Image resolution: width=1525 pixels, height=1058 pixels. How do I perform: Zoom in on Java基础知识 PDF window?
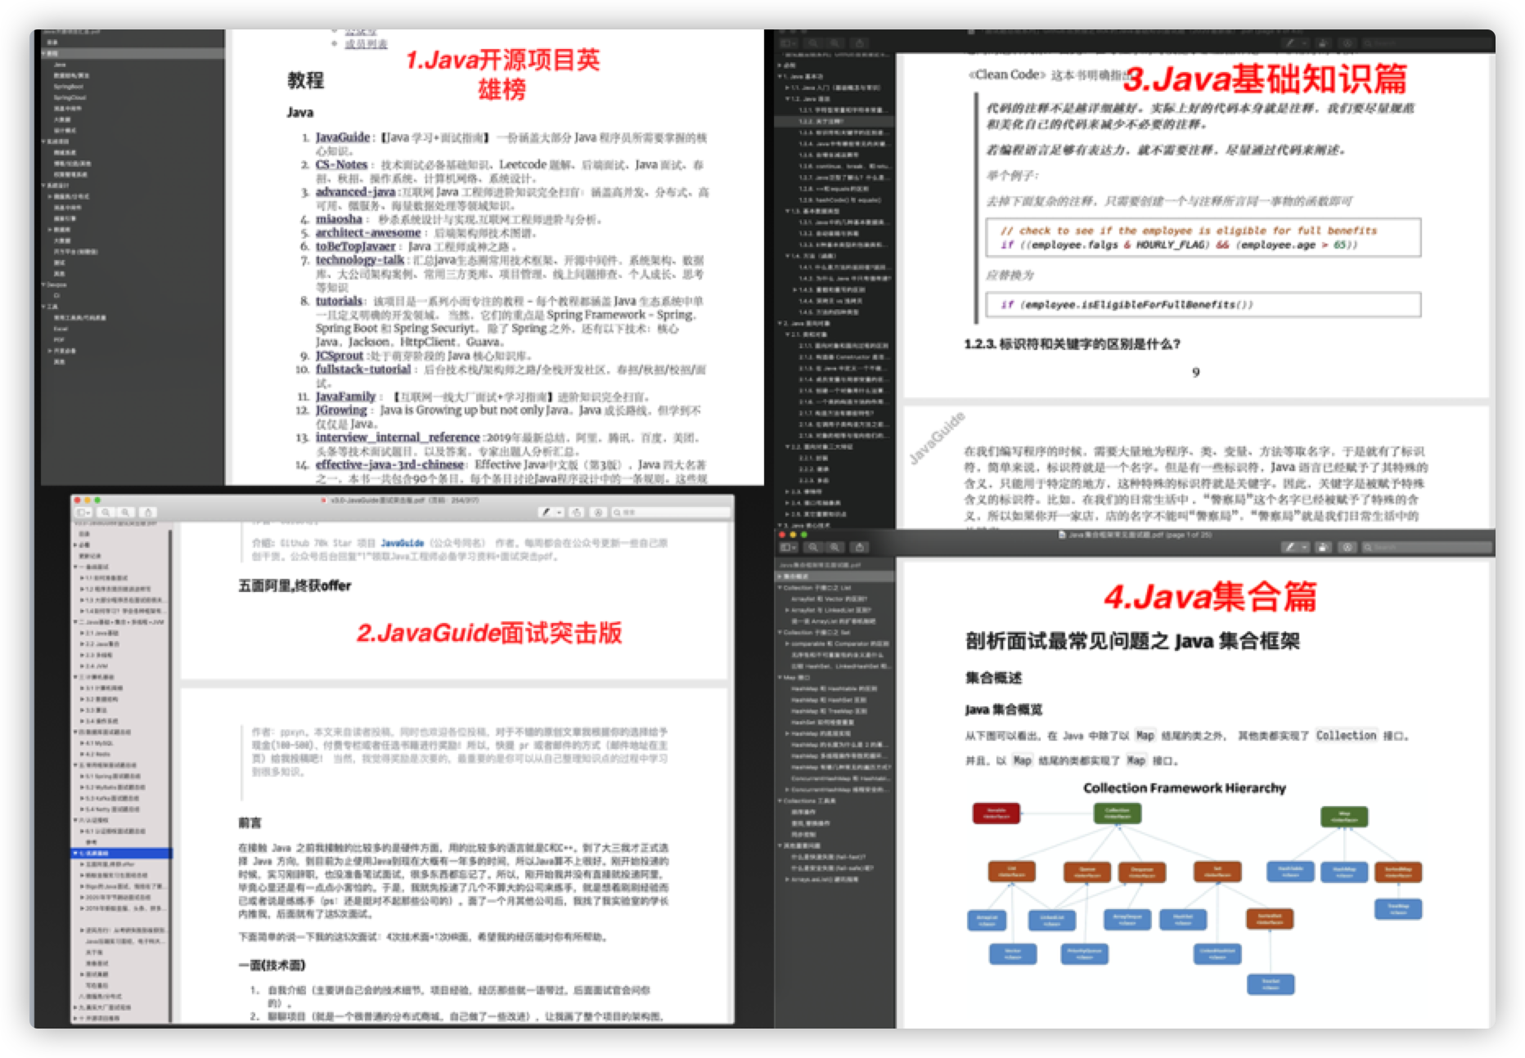834,43
